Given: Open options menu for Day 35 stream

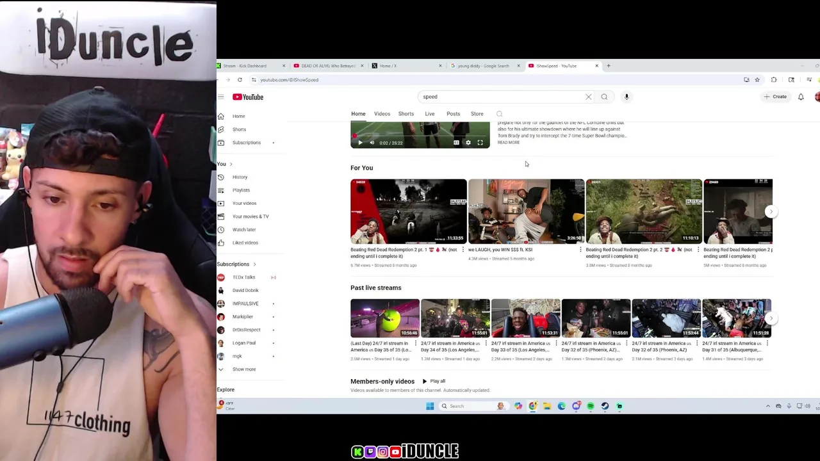Looking at the screenshot, I should [x=415, y=343].
